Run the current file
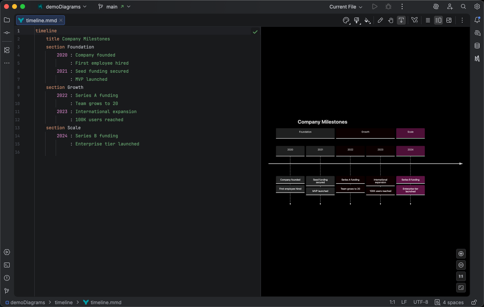This screenshot has width=484, height=307. click(375, 6)
